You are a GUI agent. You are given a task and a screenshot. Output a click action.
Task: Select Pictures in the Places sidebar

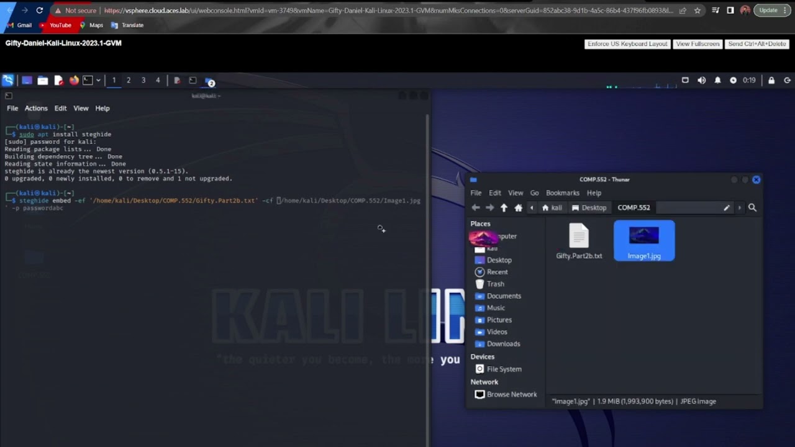point(499,320)
